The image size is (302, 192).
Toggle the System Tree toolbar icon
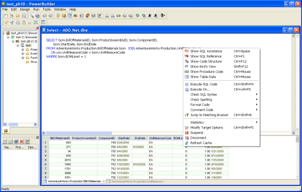(32, 16)
